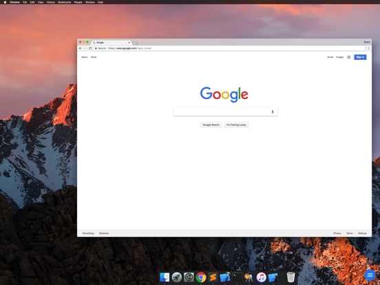Screen dimensions: 380x285
Task: Open the Settings footer link
Action: click(x=362, y=233)
